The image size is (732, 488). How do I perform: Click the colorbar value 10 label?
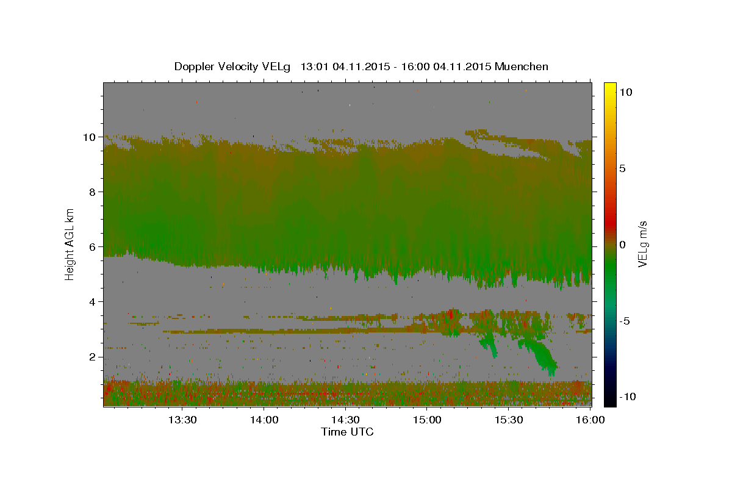click(625, 92)
